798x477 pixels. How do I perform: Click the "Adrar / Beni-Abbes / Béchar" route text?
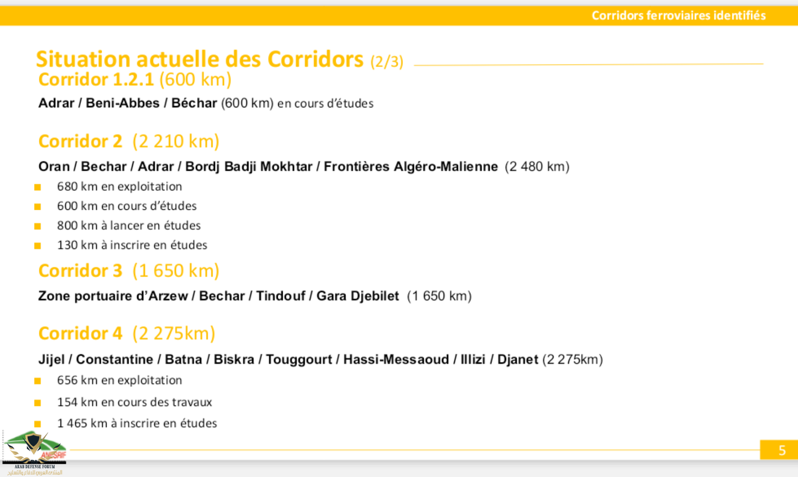click(127, 103)
